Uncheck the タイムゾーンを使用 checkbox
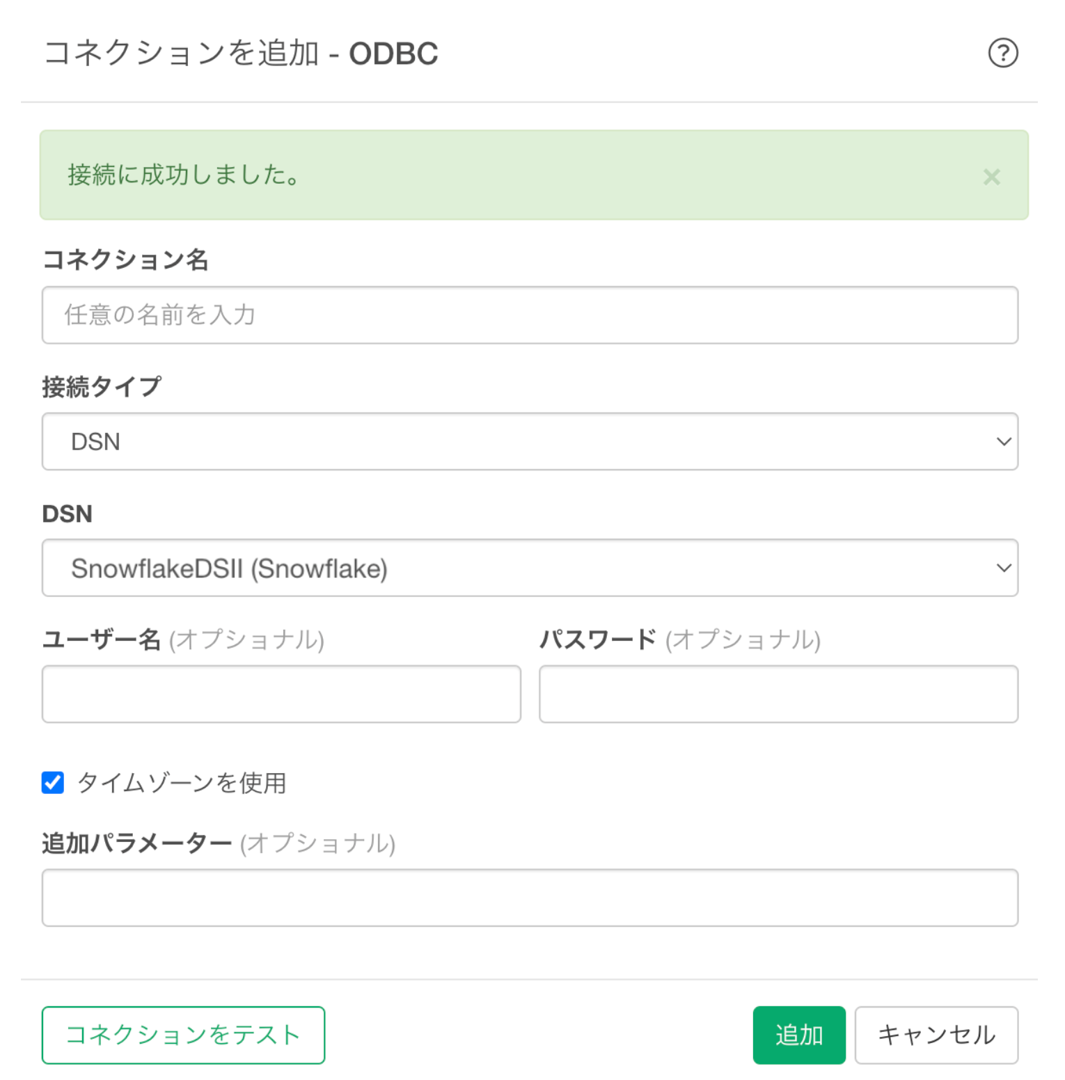Viewport: 1065px width, 1080px height. click(53, 783)
